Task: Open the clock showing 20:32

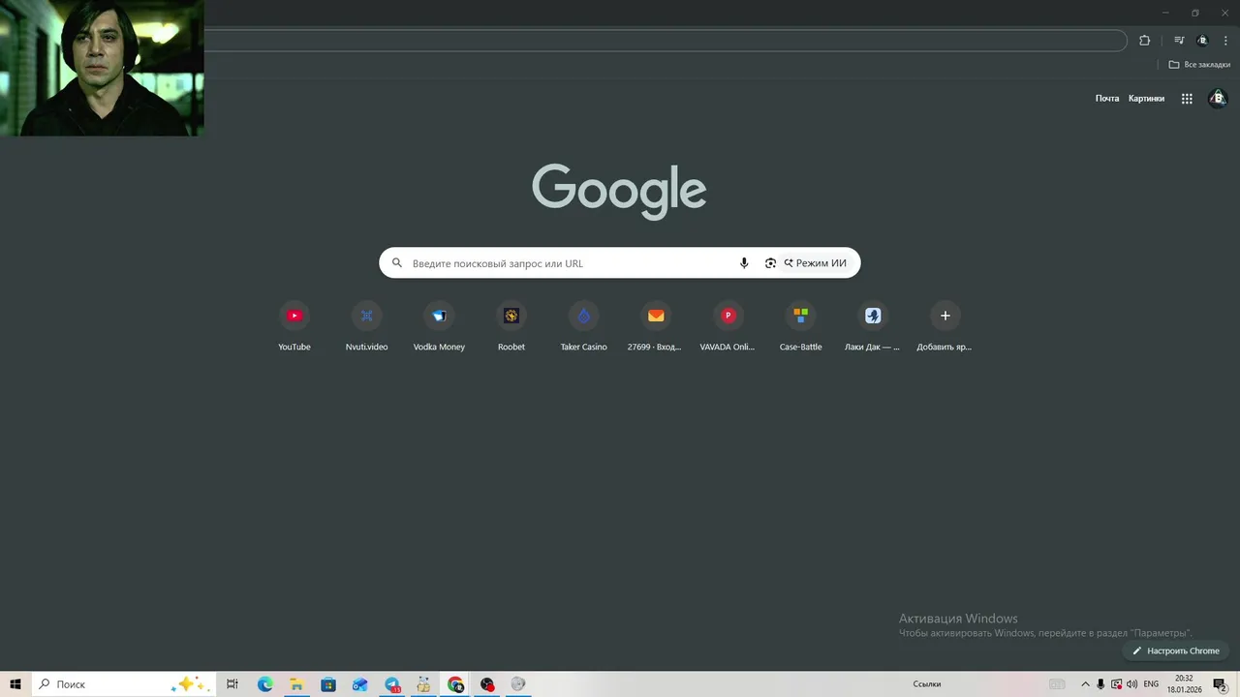Action: [x=1184, y=684]
